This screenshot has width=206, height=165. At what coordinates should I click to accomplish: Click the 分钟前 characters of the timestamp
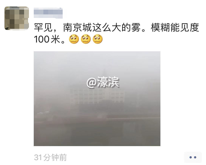[55, 157]
